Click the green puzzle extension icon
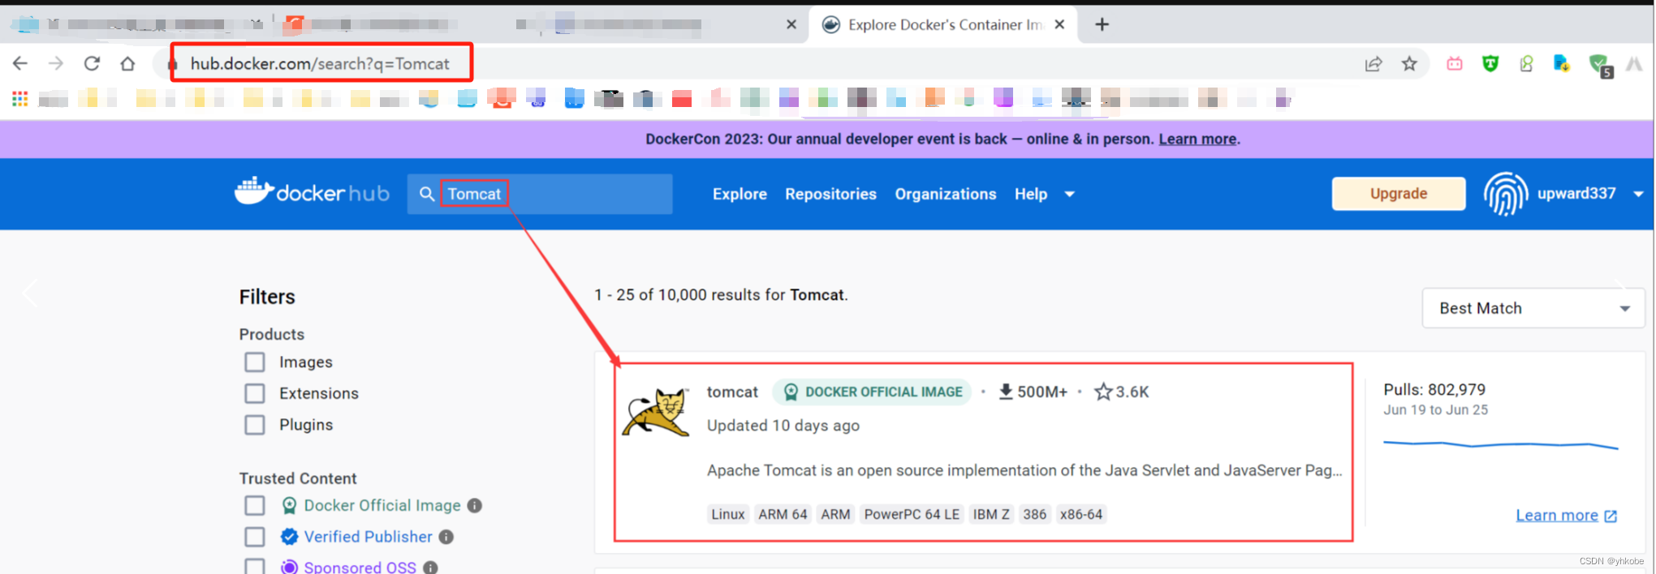 pyautogui.click(x=1526, y=64)
